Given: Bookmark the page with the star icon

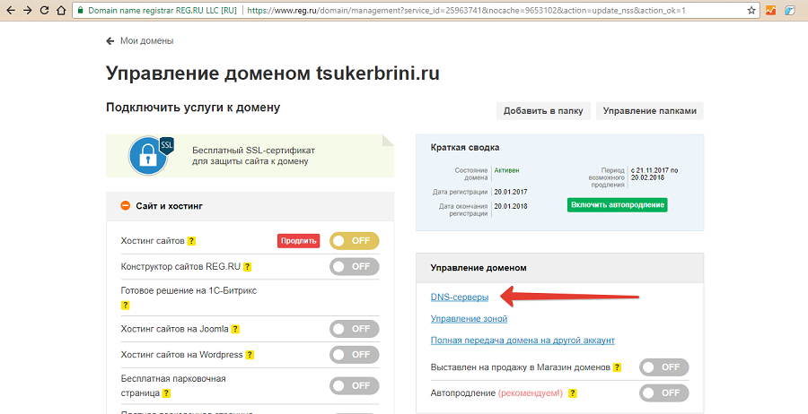Looking at the screenshot, I should tap(751, 10).
